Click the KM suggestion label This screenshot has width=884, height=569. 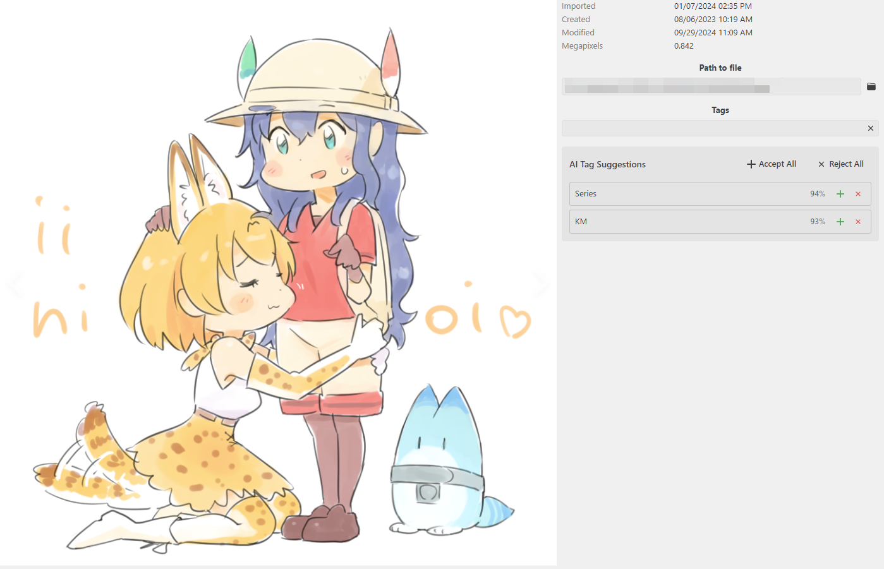[581, 222]
